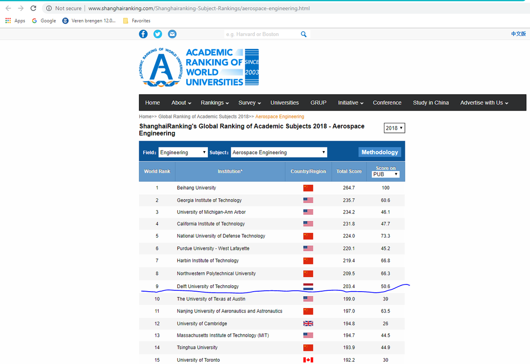Click the browser back arrow
The width and height of the screenshot is (530, 364).
click(8, 8)
